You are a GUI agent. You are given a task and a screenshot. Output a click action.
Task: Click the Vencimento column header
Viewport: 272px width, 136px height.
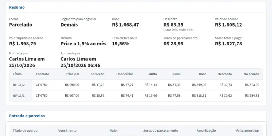67,131
